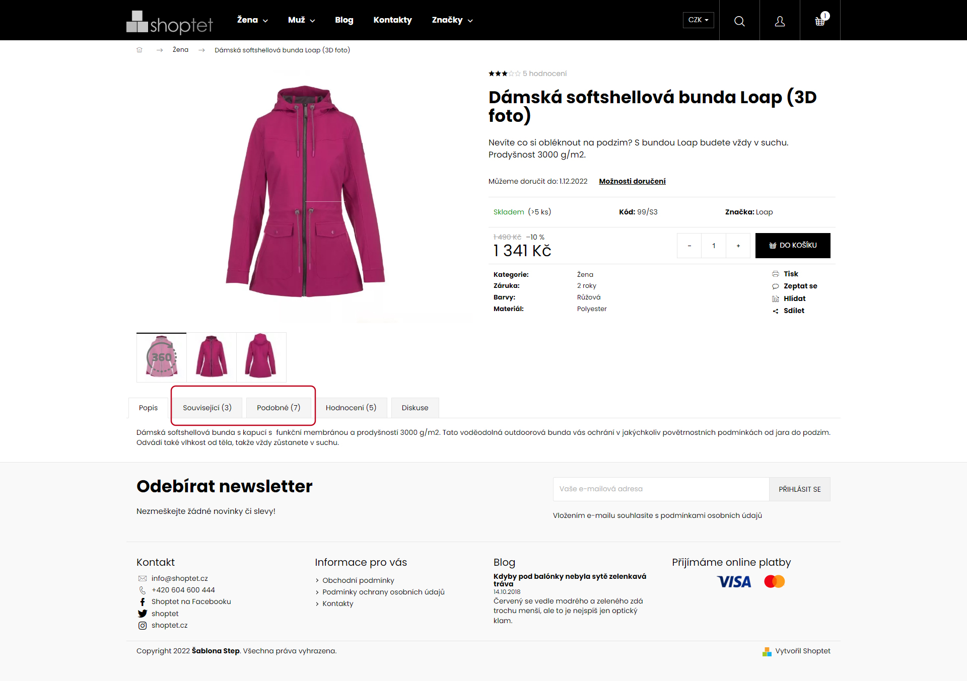Viewport: 967px width, 681px height.
Task: Click the Twitter bird icon
Action: (x=143, y=614)
